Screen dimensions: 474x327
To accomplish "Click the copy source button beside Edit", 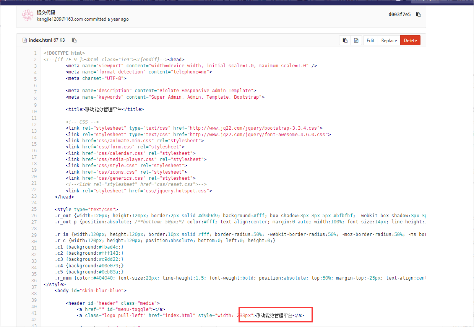I will coord(345,41).
